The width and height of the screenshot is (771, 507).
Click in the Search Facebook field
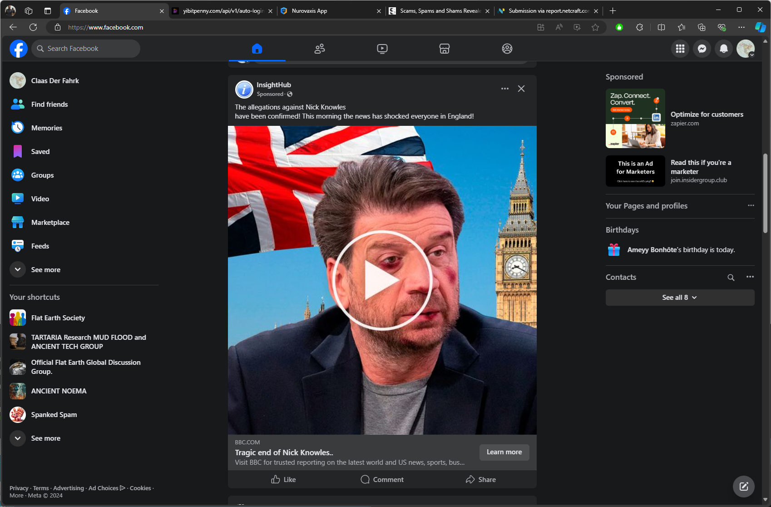(x=86, y=49)
